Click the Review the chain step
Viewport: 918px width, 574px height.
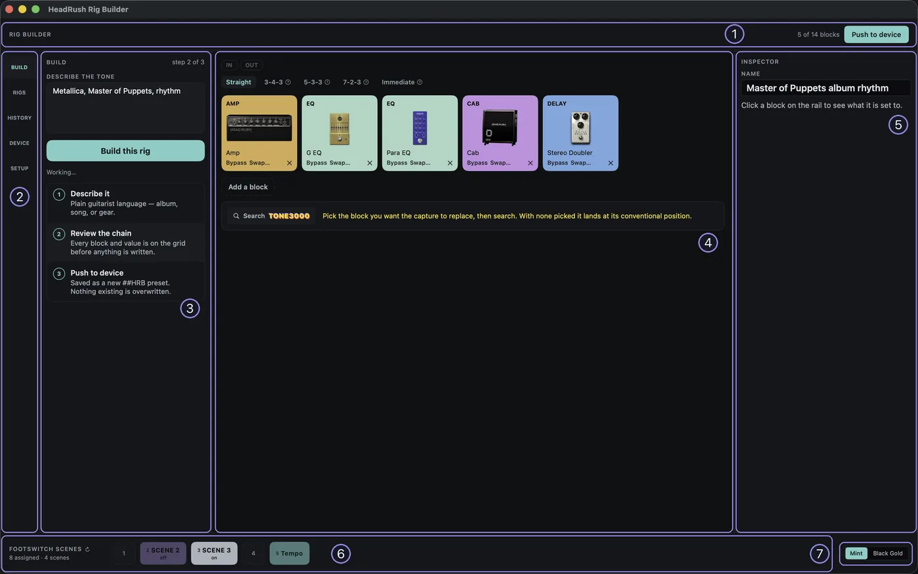click(x=125, y=242)
